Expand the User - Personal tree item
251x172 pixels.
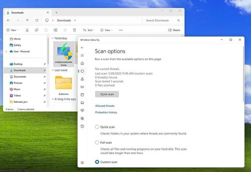(x=6, y=52)
